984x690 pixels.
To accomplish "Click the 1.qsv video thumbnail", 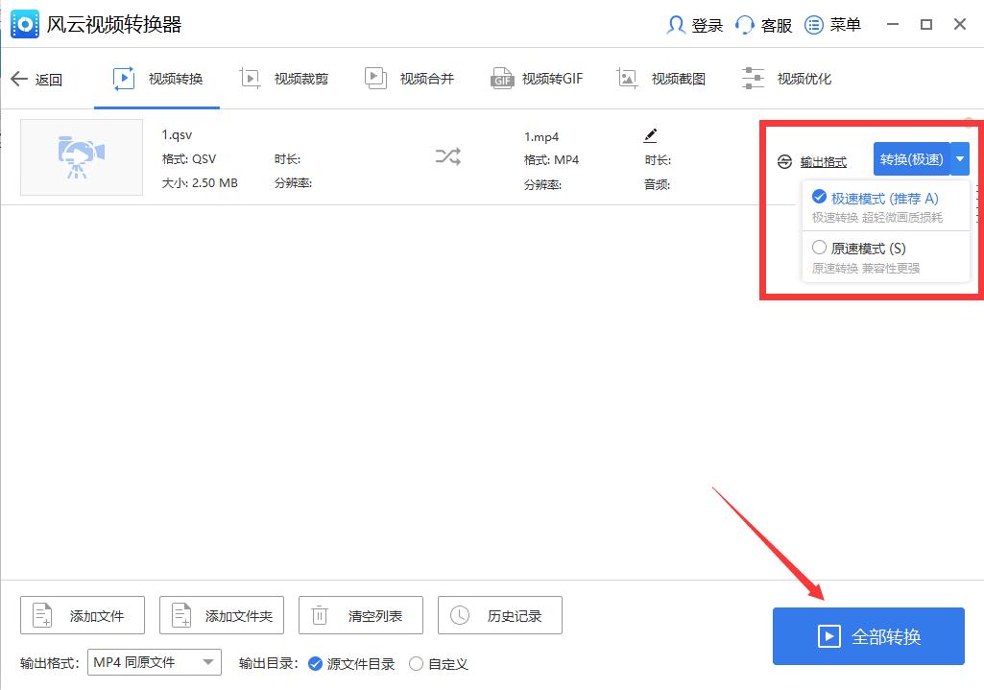I will click(x=81, y=157).
